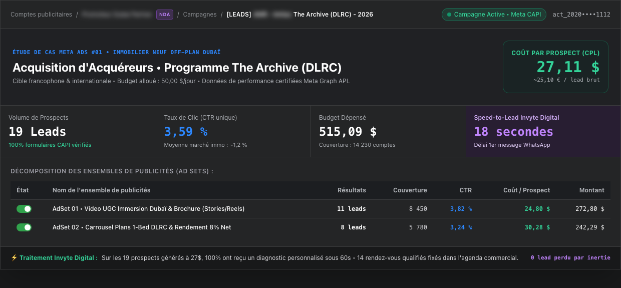The image size is (621, 288).
Task: Click the ~25,10 € / lead brut note
Action: point(566,80)
